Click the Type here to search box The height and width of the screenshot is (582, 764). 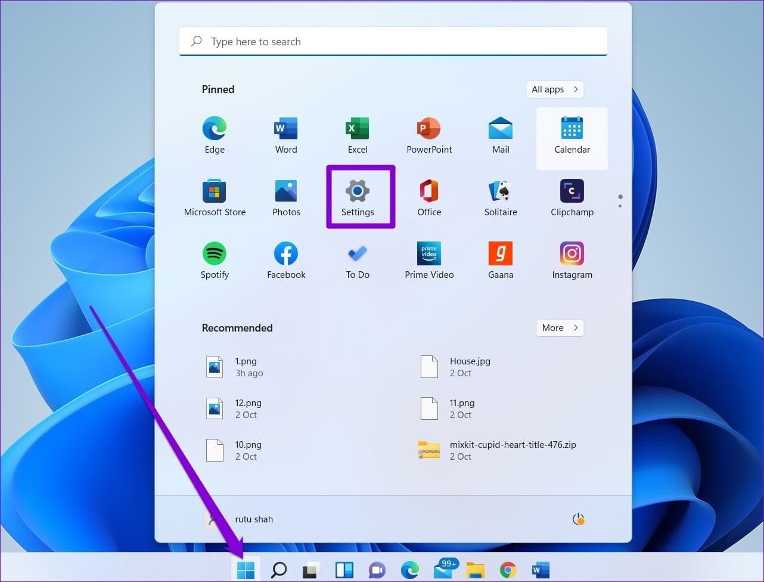pos(393,42)
